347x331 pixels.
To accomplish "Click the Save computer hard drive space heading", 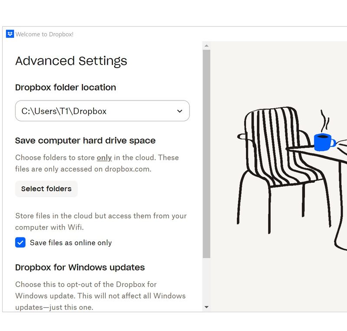I will pos(85,141).
